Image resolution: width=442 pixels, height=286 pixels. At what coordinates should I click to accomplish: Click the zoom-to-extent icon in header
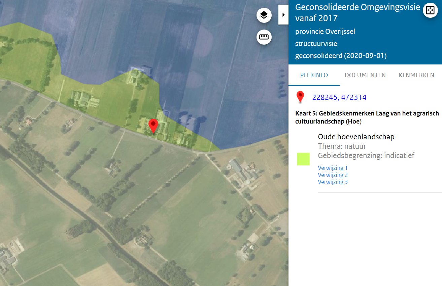click(430, 10)
